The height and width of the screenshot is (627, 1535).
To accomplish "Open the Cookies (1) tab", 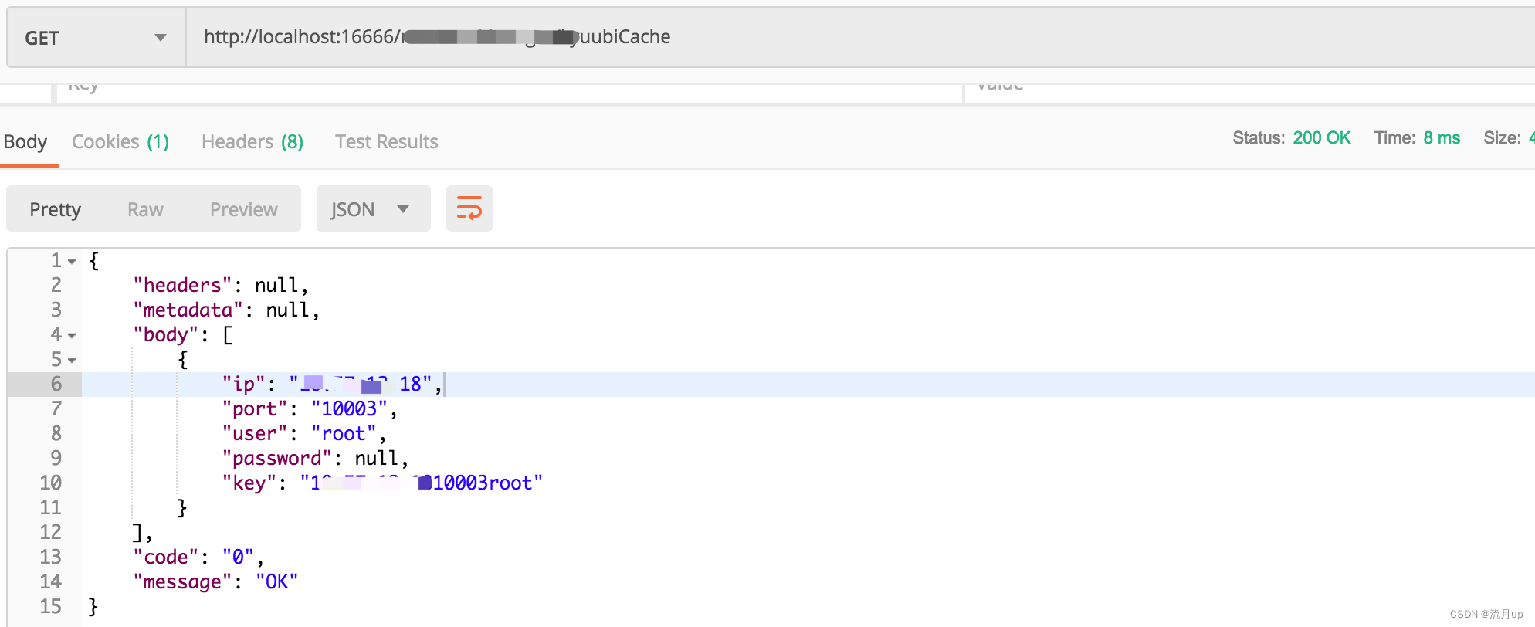I will tap(120, 142).
